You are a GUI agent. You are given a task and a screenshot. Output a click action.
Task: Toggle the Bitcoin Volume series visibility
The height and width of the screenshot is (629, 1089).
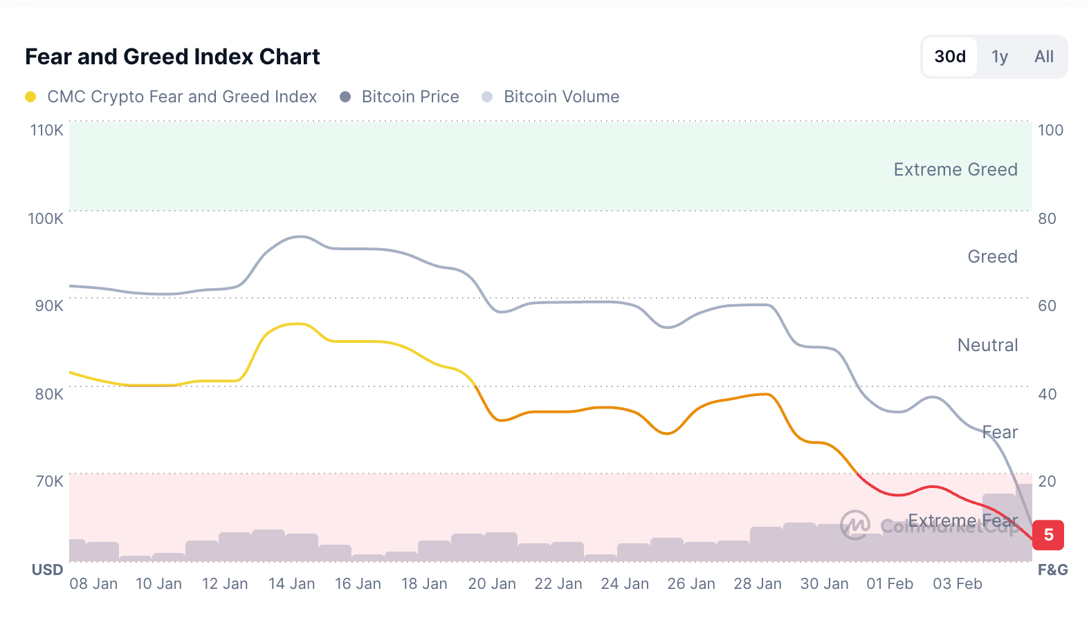click(x=562, y=97)
